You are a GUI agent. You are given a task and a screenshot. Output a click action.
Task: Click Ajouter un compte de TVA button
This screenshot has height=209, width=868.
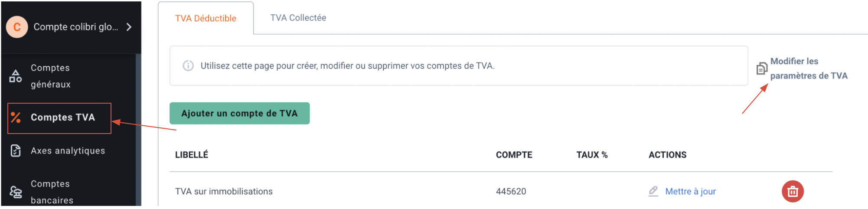[x=239, y=113]
